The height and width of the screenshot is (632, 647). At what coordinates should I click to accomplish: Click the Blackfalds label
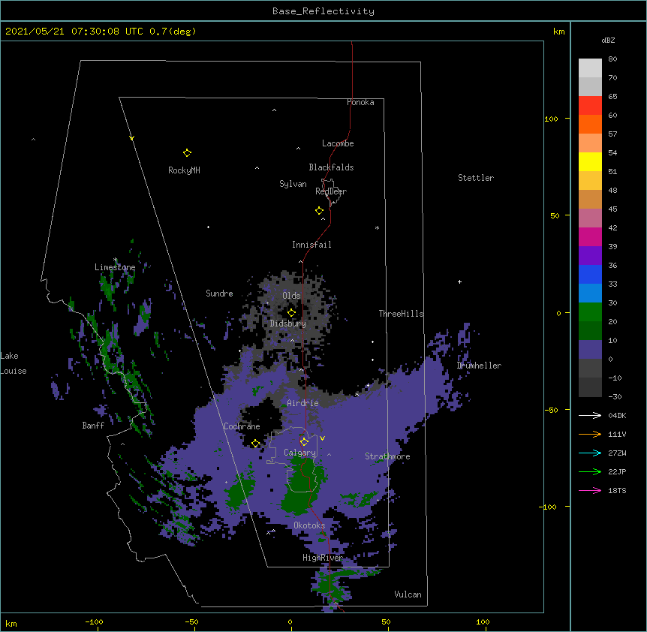(x=331, y=167)
